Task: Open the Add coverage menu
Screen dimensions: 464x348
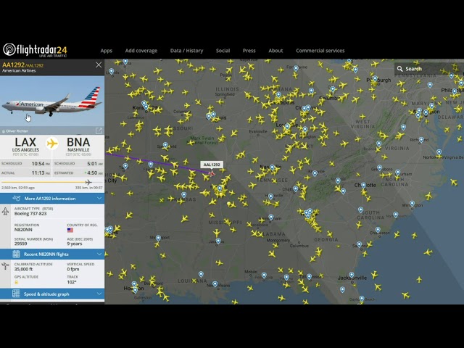Action: (x=141, y=51)
